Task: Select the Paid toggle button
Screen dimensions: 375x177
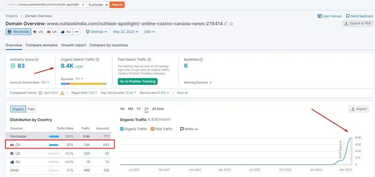Action: coord(31,109)
